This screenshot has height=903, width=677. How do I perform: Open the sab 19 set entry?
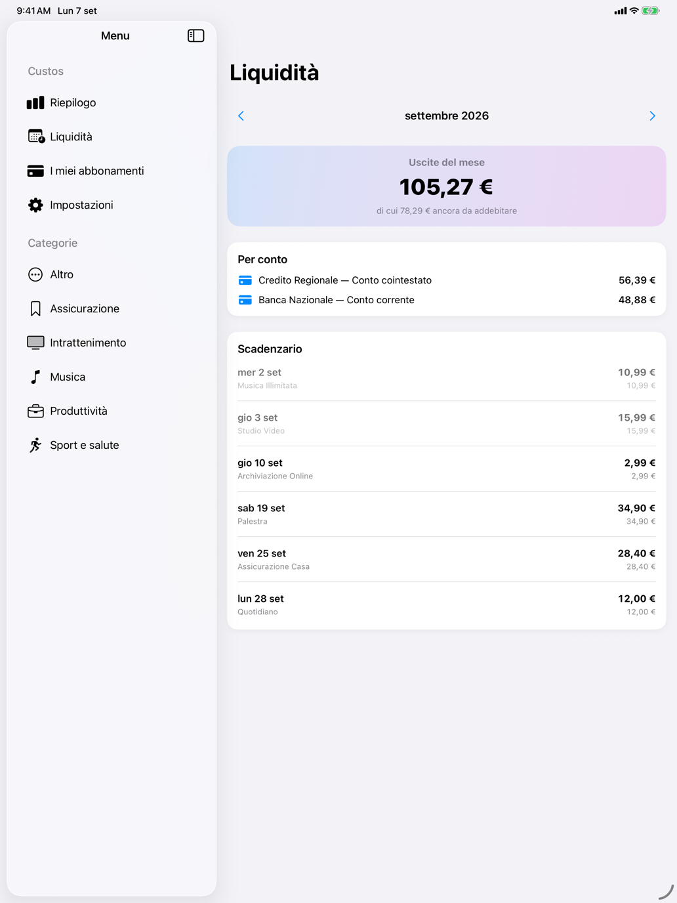point(446,514)
